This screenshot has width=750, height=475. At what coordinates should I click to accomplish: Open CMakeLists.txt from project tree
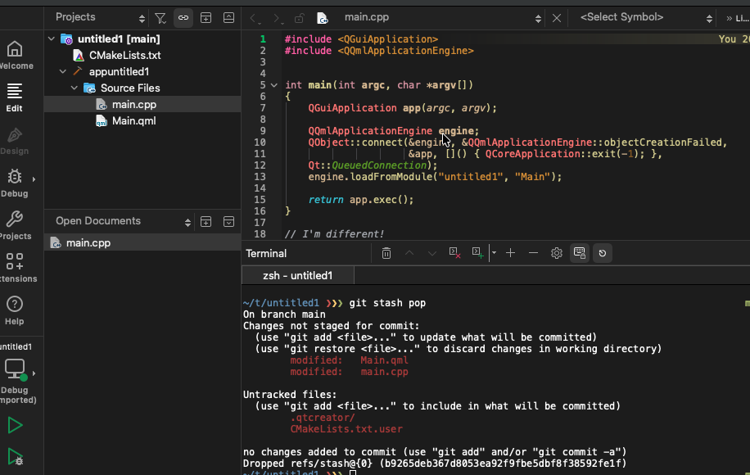point(124,56)
